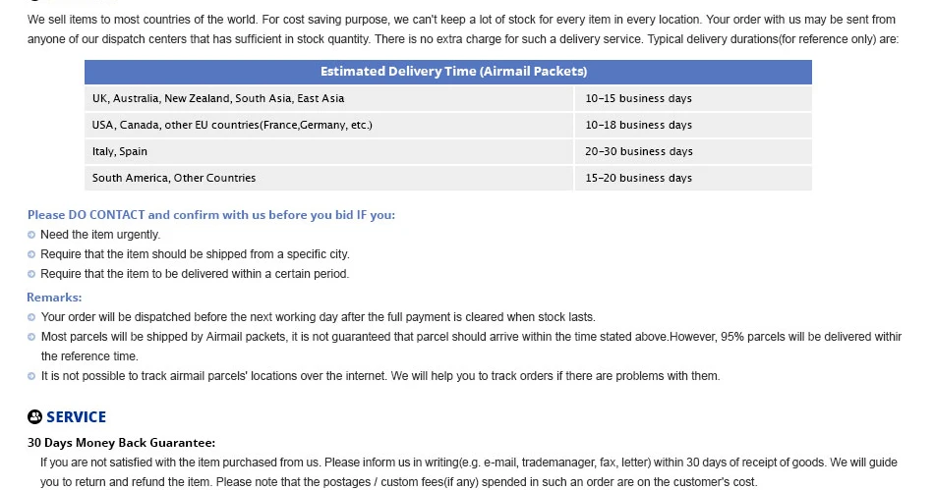934x490 pixels.
Task: Click the 'Estimated Delivery Time (Airmail Packets)' table header
Action: click(448, 72)
